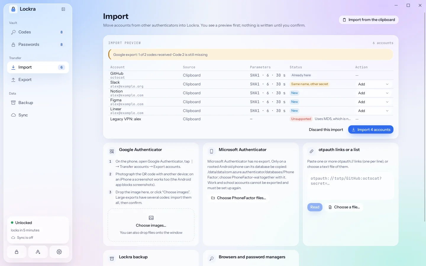The height and width of the screenshot is (266, 426).
Task: Select the Import item in the sidebar
Action: click(x=38, y=67)
